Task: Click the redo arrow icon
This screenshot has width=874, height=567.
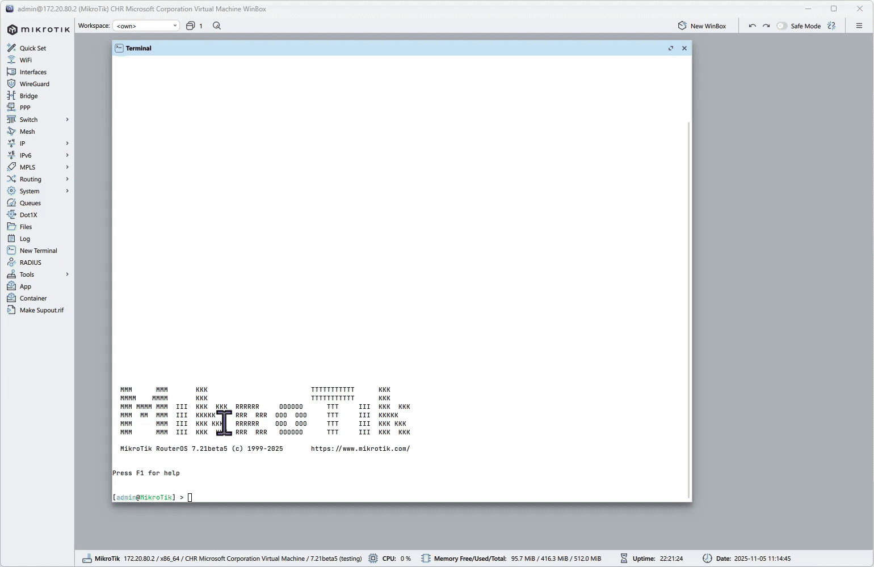Action: (x=766, y=26)
